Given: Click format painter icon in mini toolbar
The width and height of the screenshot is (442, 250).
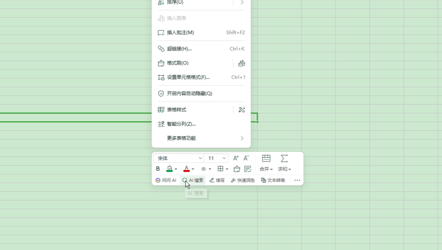Looking at the screenshot, I should pyautogui.click(x=237, y=169).
